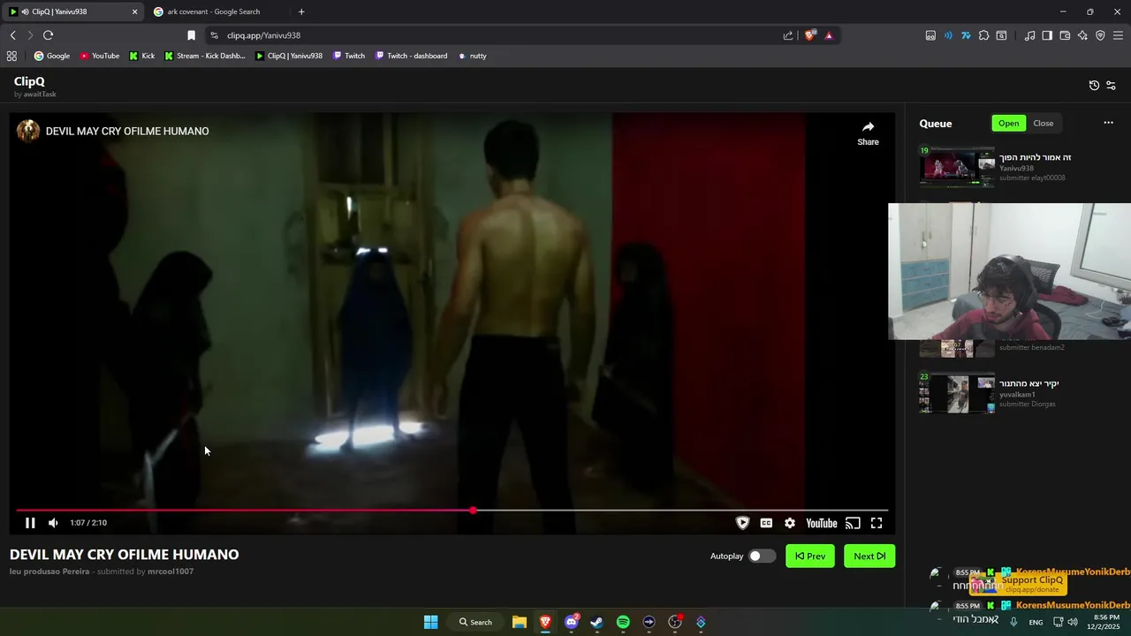The width and height of the screenshot is (1131, 636).
Task: Open the browser extensions puzzle icon
Action: click(x=983, y=35)
